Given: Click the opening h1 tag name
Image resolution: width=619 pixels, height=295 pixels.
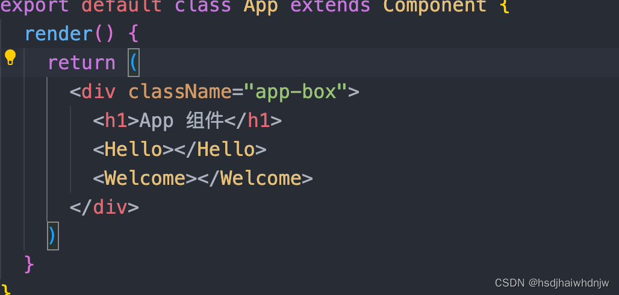Looking at the screenshot, I should click(x=116, y=121).
